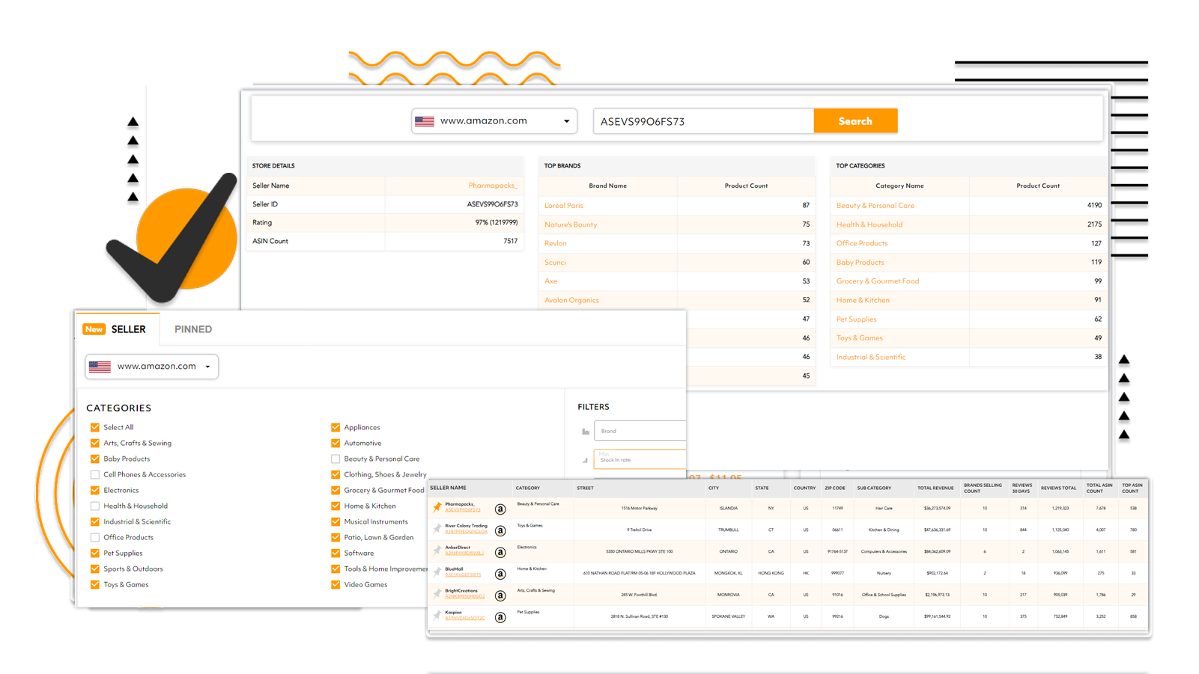
Task: Uncheck the Pet Supplies category
Action: pos(95,553)
